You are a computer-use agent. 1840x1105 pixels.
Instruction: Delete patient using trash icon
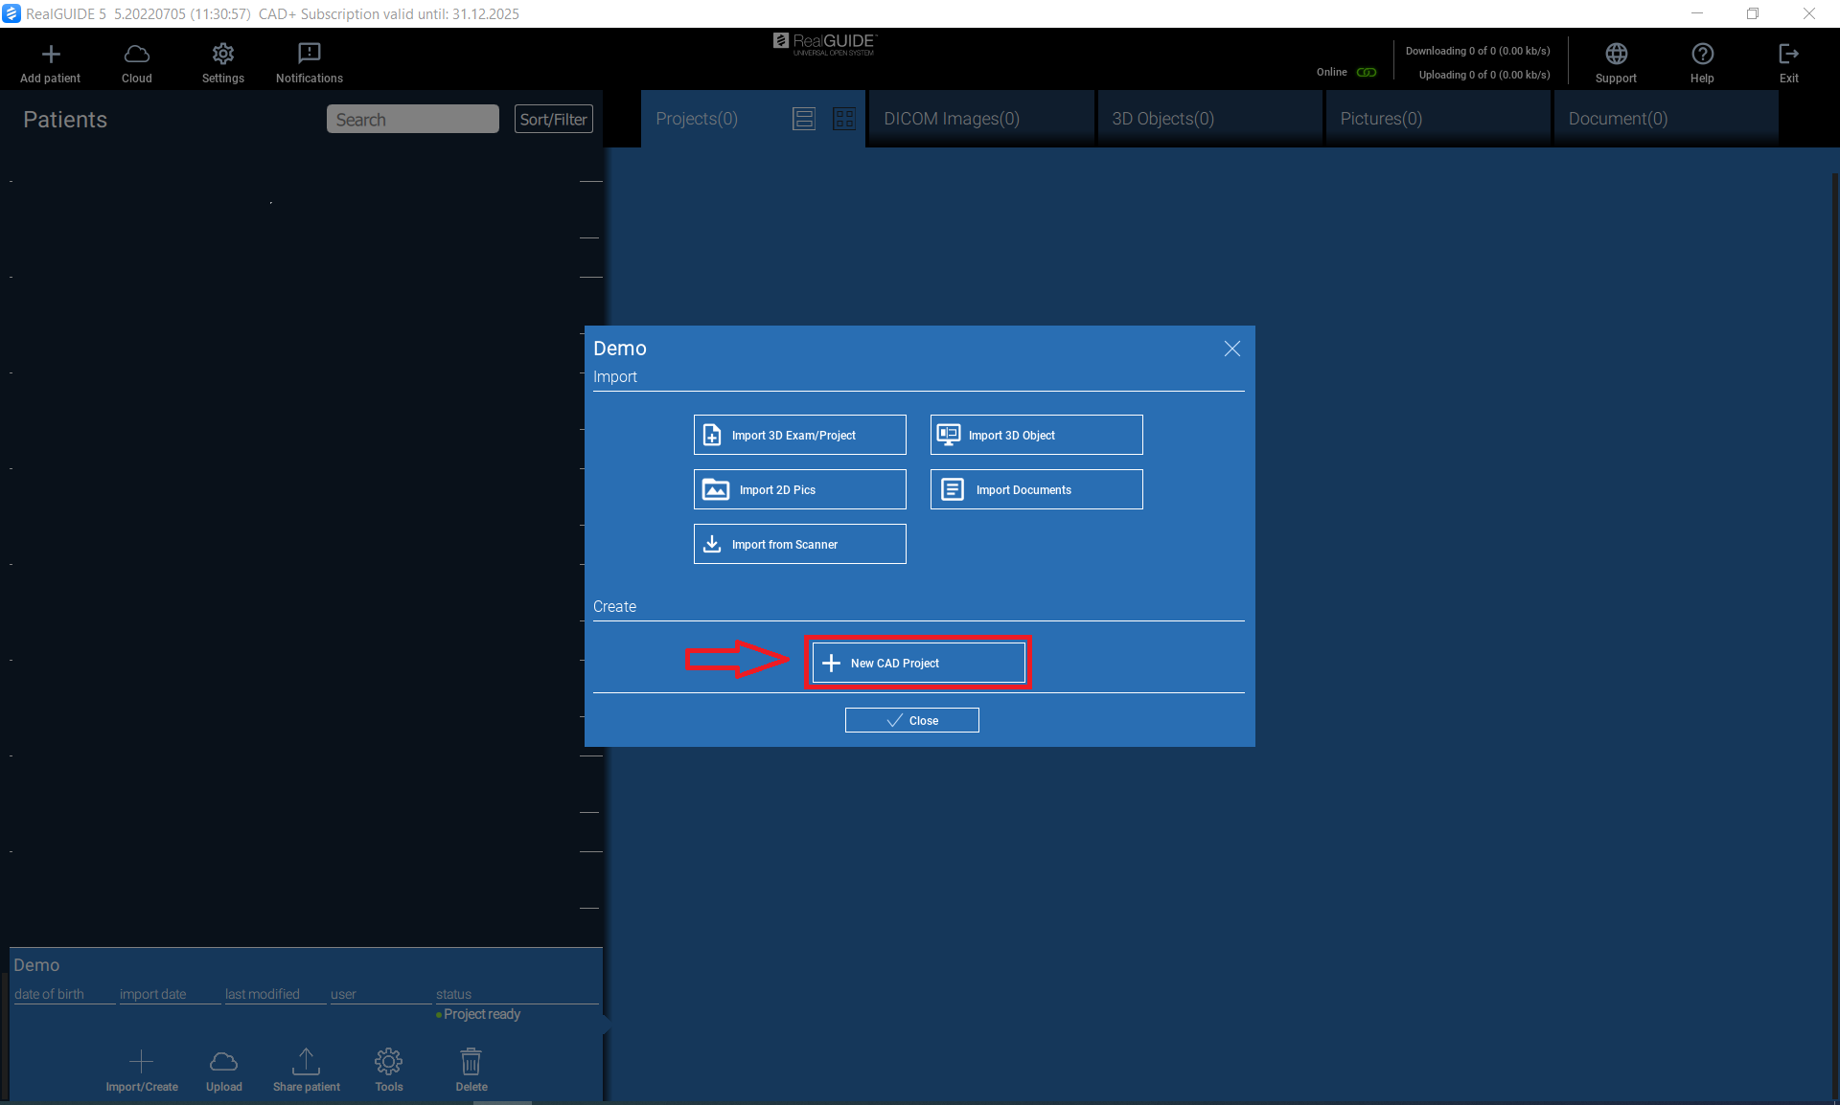point(471,1062)
